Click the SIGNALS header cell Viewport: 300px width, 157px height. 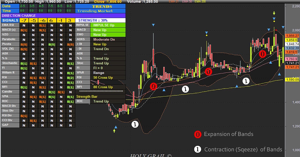coord(10,20)
